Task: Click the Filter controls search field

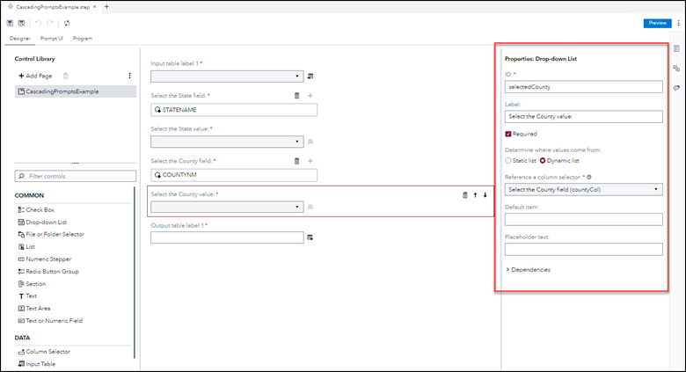Action: (x=76, y=176)
